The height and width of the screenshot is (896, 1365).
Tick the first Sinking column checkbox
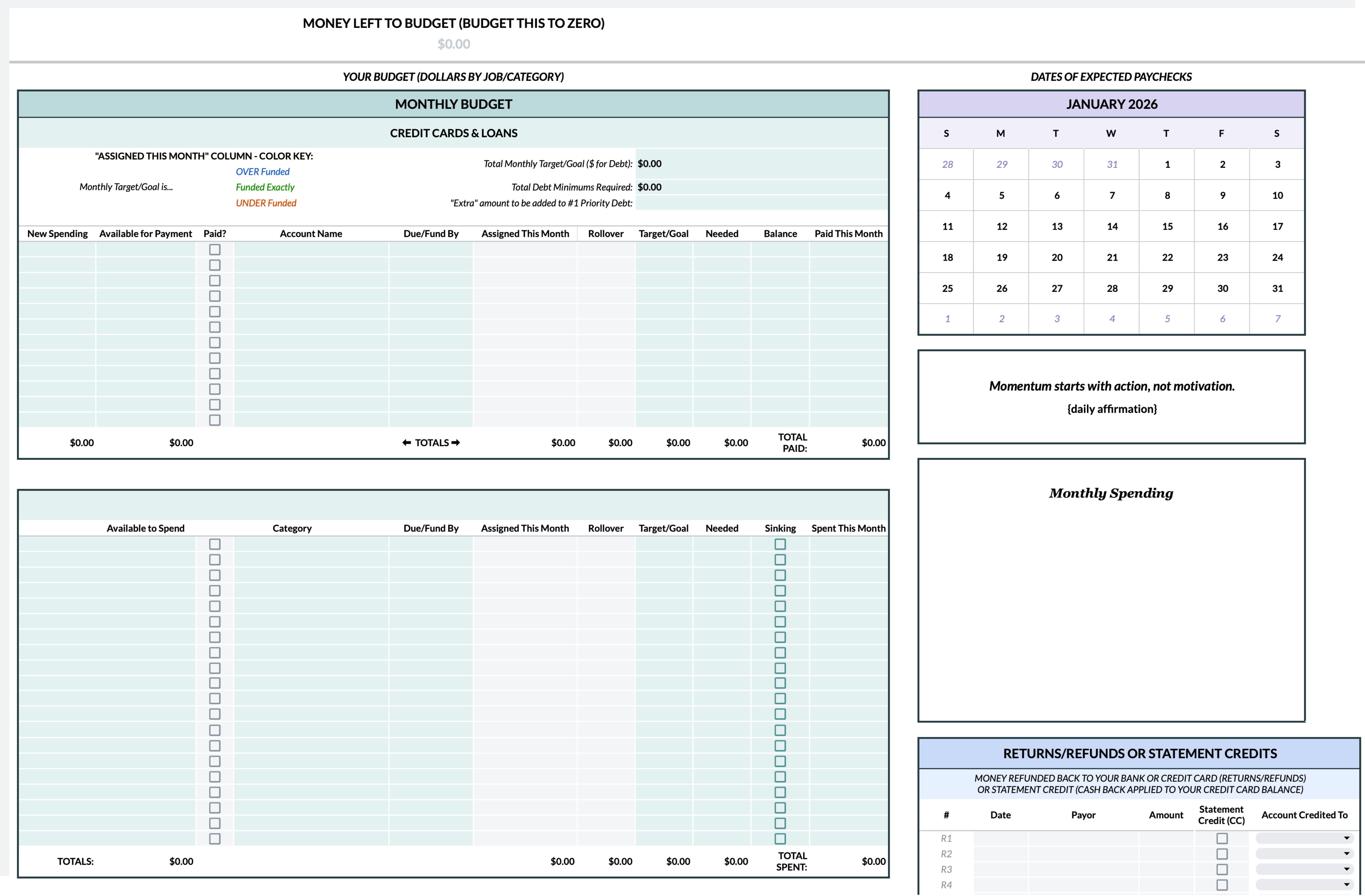click(780, 544)
